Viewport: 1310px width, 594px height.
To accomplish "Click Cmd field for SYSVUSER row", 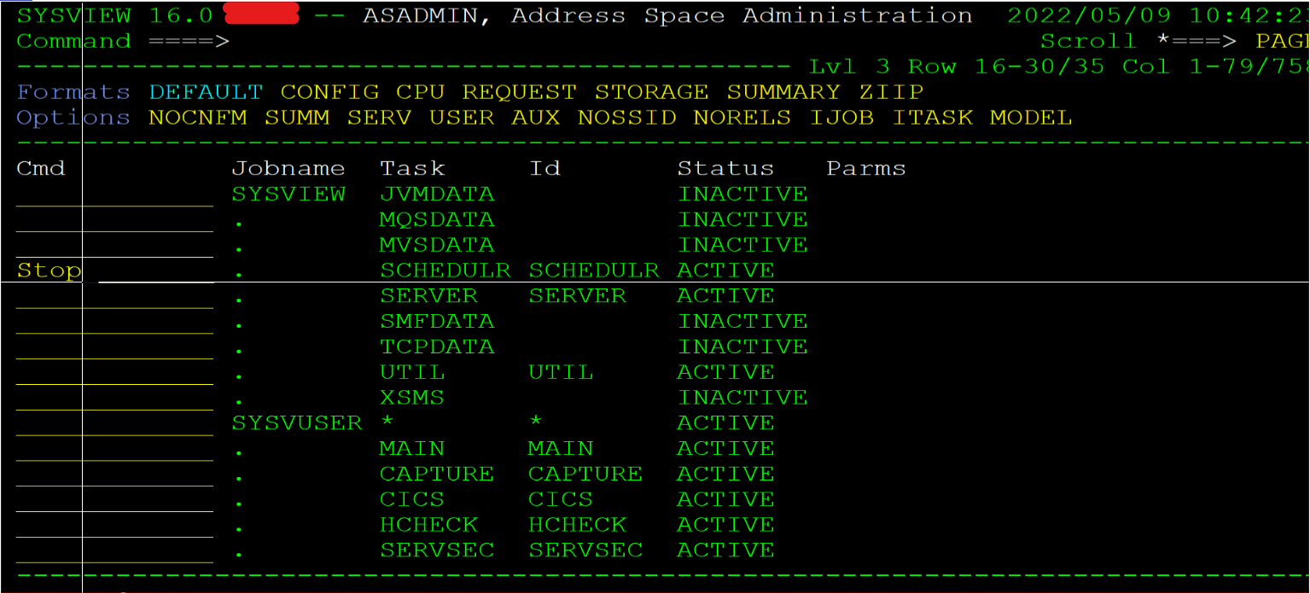I will 114,423.
